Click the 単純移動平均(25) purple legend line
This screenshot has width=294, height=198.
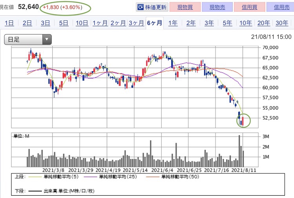pyautogui.click(x=91, y=177)
